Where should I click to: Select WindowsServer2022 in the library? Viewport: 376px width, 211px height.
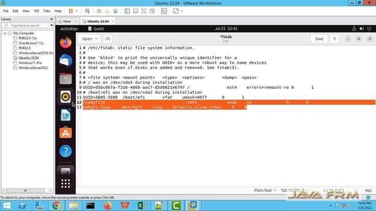point(33,68)
